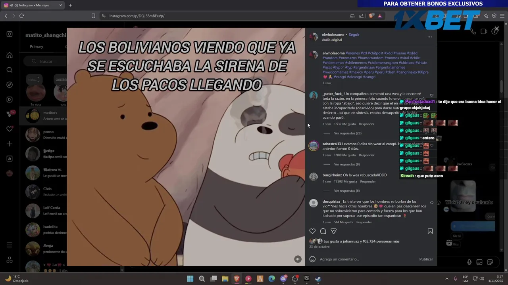Image resolution: width=508 pixels, height=285 pixels.
Task: Open Steam from taskbar
Action: [318, 279]
